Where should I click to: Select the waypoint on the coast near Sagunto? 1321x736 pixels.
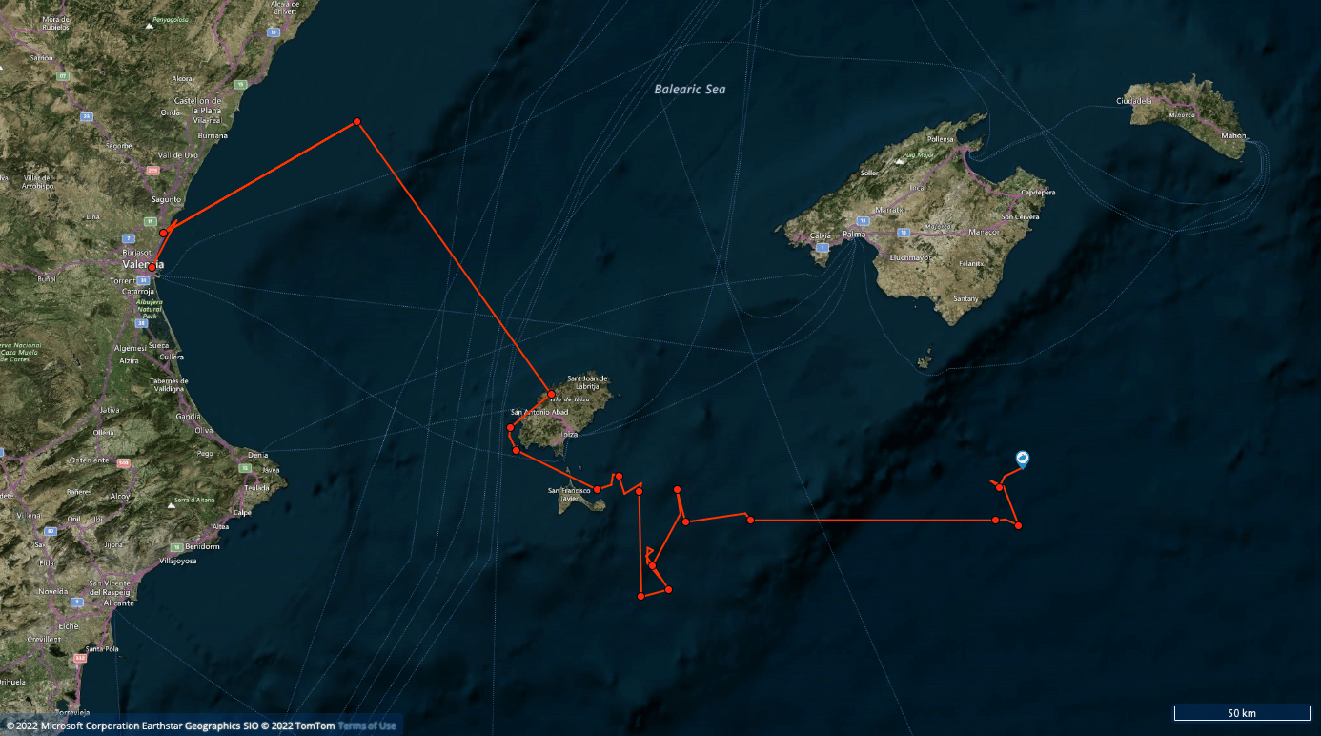tap(164, 233)
